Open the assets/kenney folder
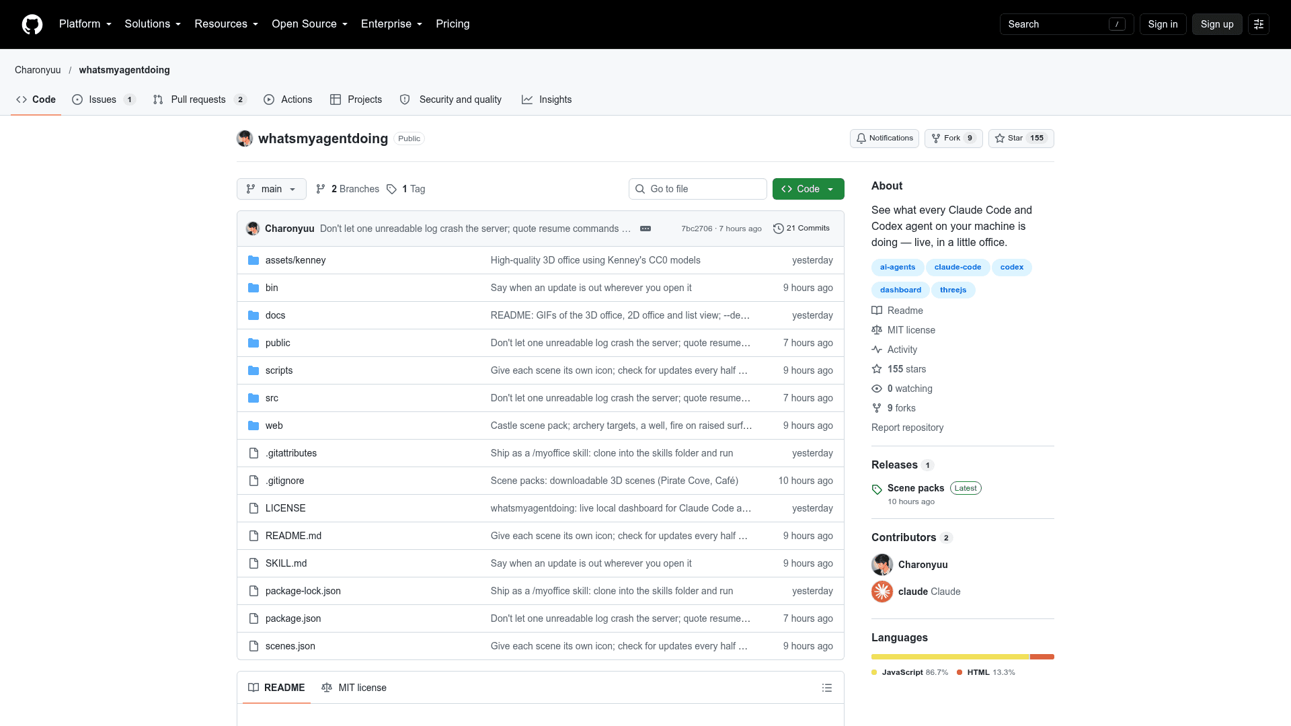This screenshot has width=1291, height=726. pyautogui.click(x=295, y=260)
